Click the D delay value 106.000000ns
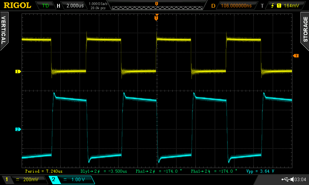This screenshot has width=309, height=185. point(236,6)
